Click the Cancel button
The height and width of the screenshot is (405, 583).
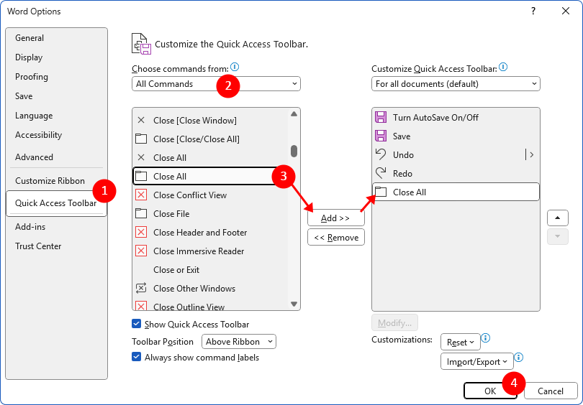coord(551,391)
